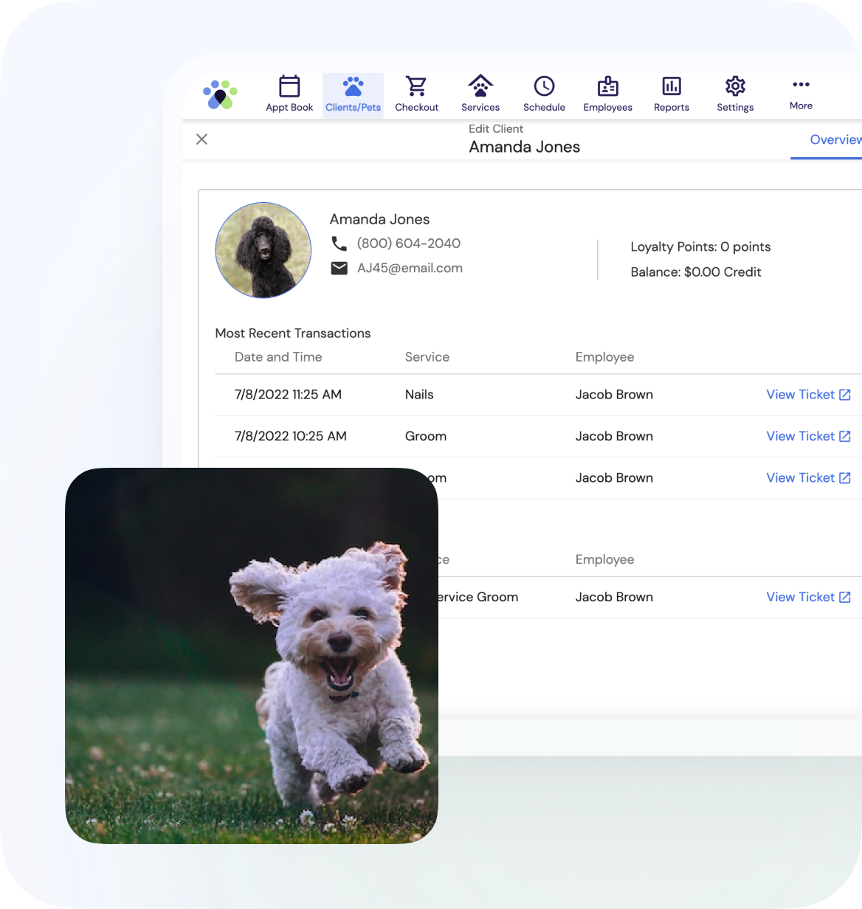Open the Schedule clock icon
The height and width of the screenshot is (909, 862).
pyautogui.click(x=544, y=86)
